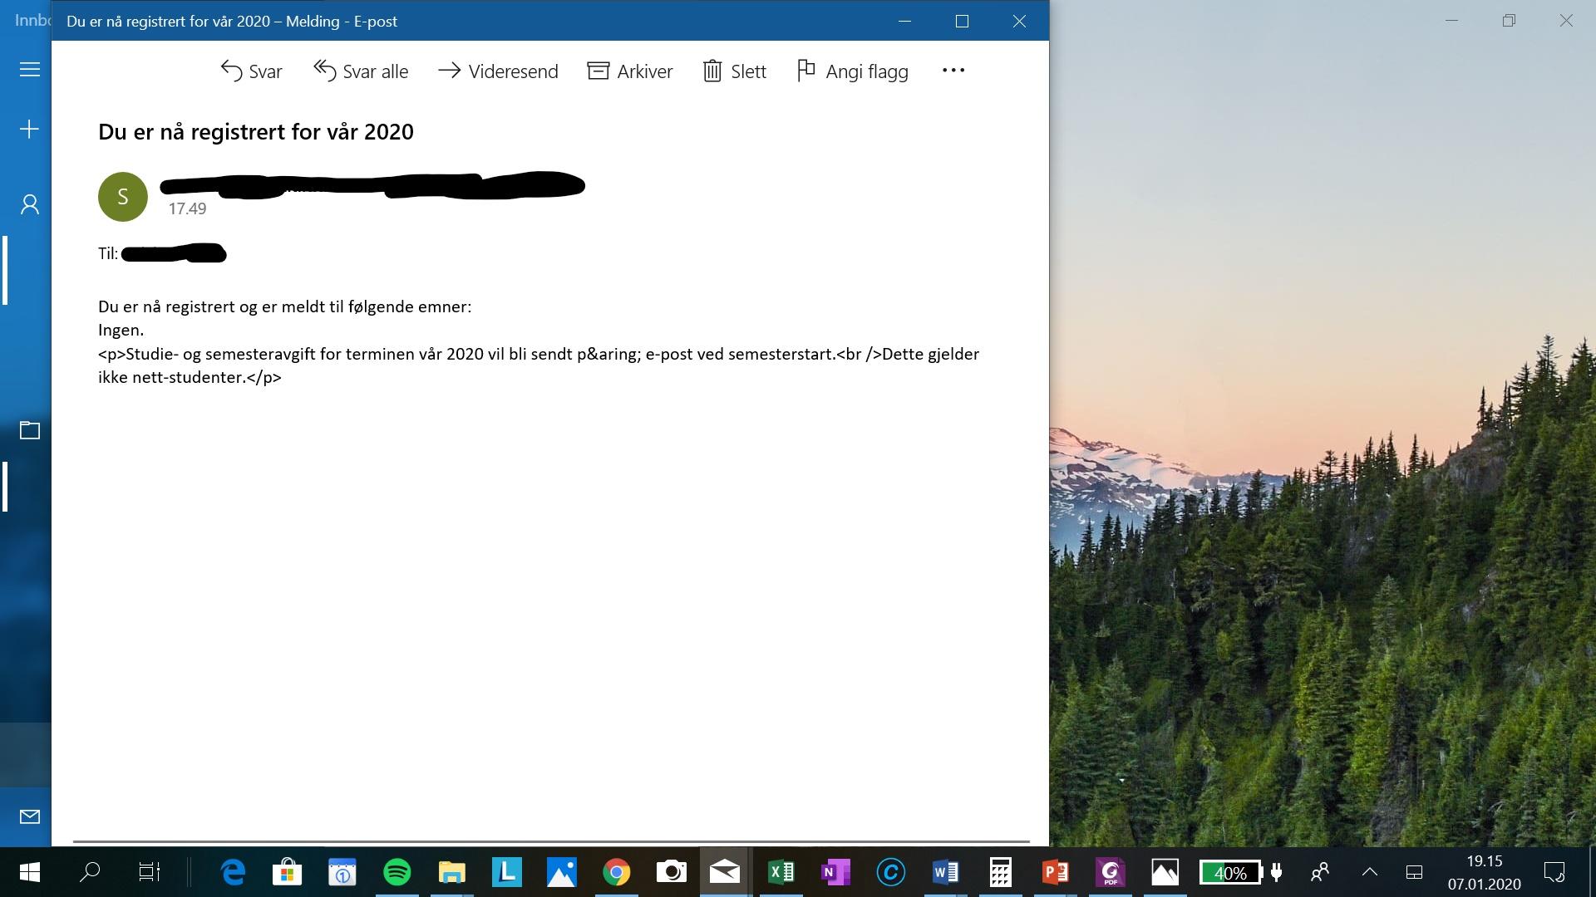1596x897 pixels.
Task: Launch Google Chrome from the taskbar
Action: [616, 872]
